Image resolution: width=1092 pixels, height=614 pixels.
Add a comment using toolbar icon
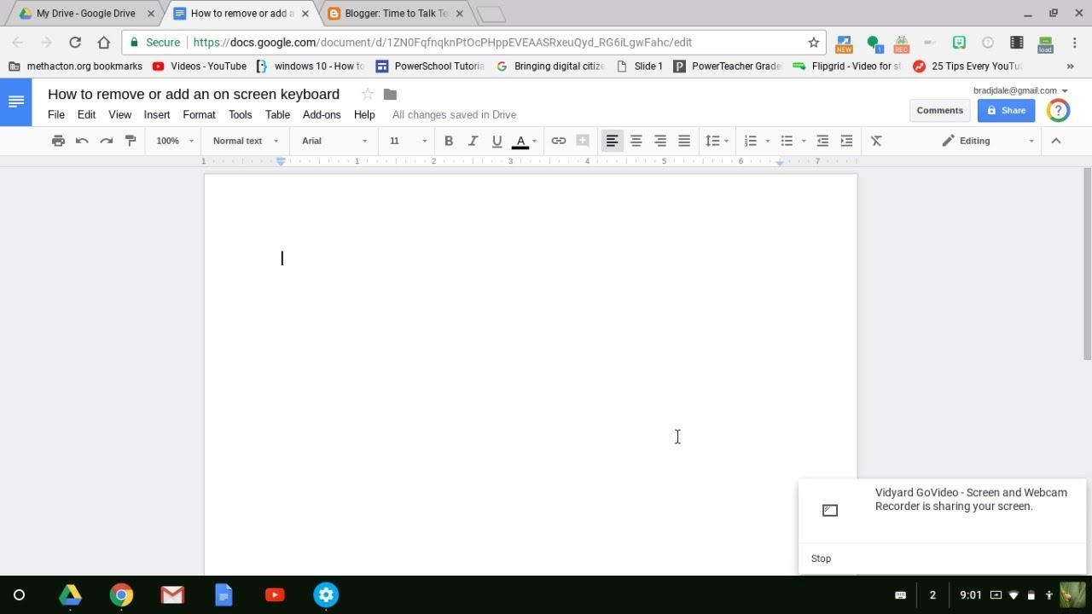pyautogui.click(x=583, y=141)
